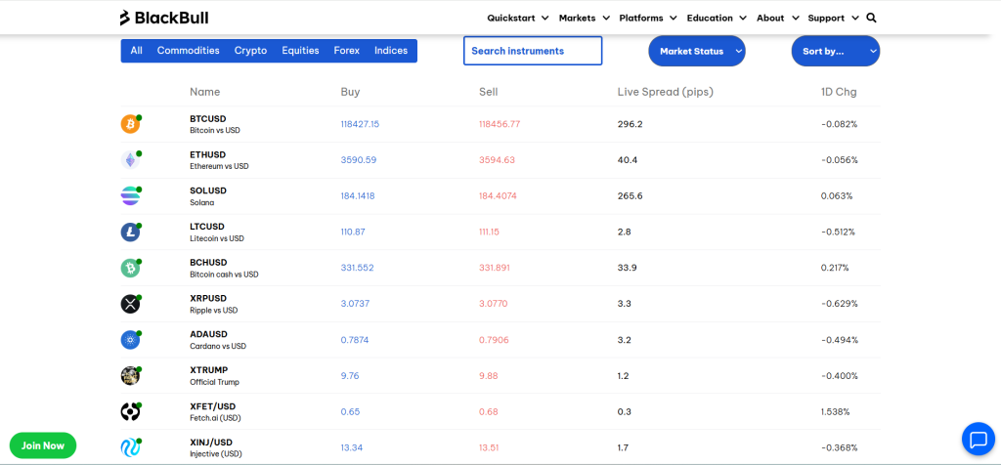Open the Platforms menu
The image size is (1001, 465).
point(648,18)
